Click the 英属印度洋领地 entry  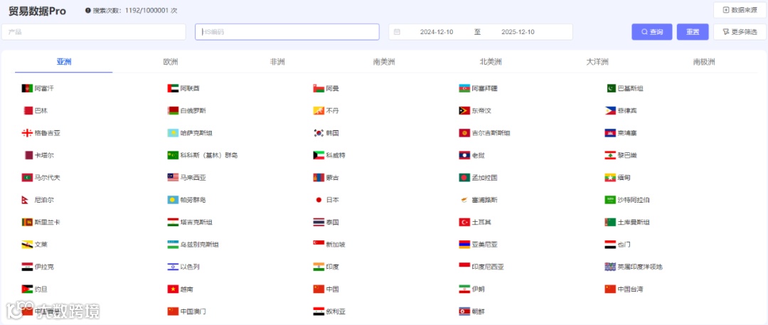[640, 267]
